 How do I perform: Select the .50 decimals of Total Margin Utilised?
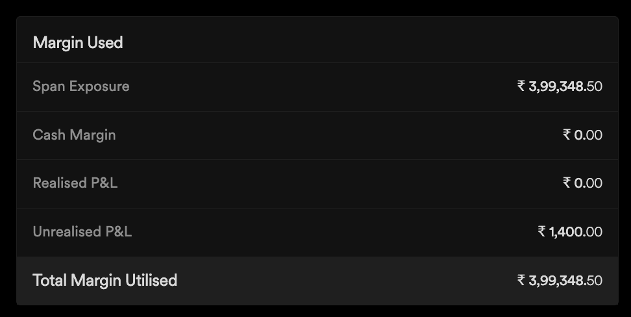point(593,281)
